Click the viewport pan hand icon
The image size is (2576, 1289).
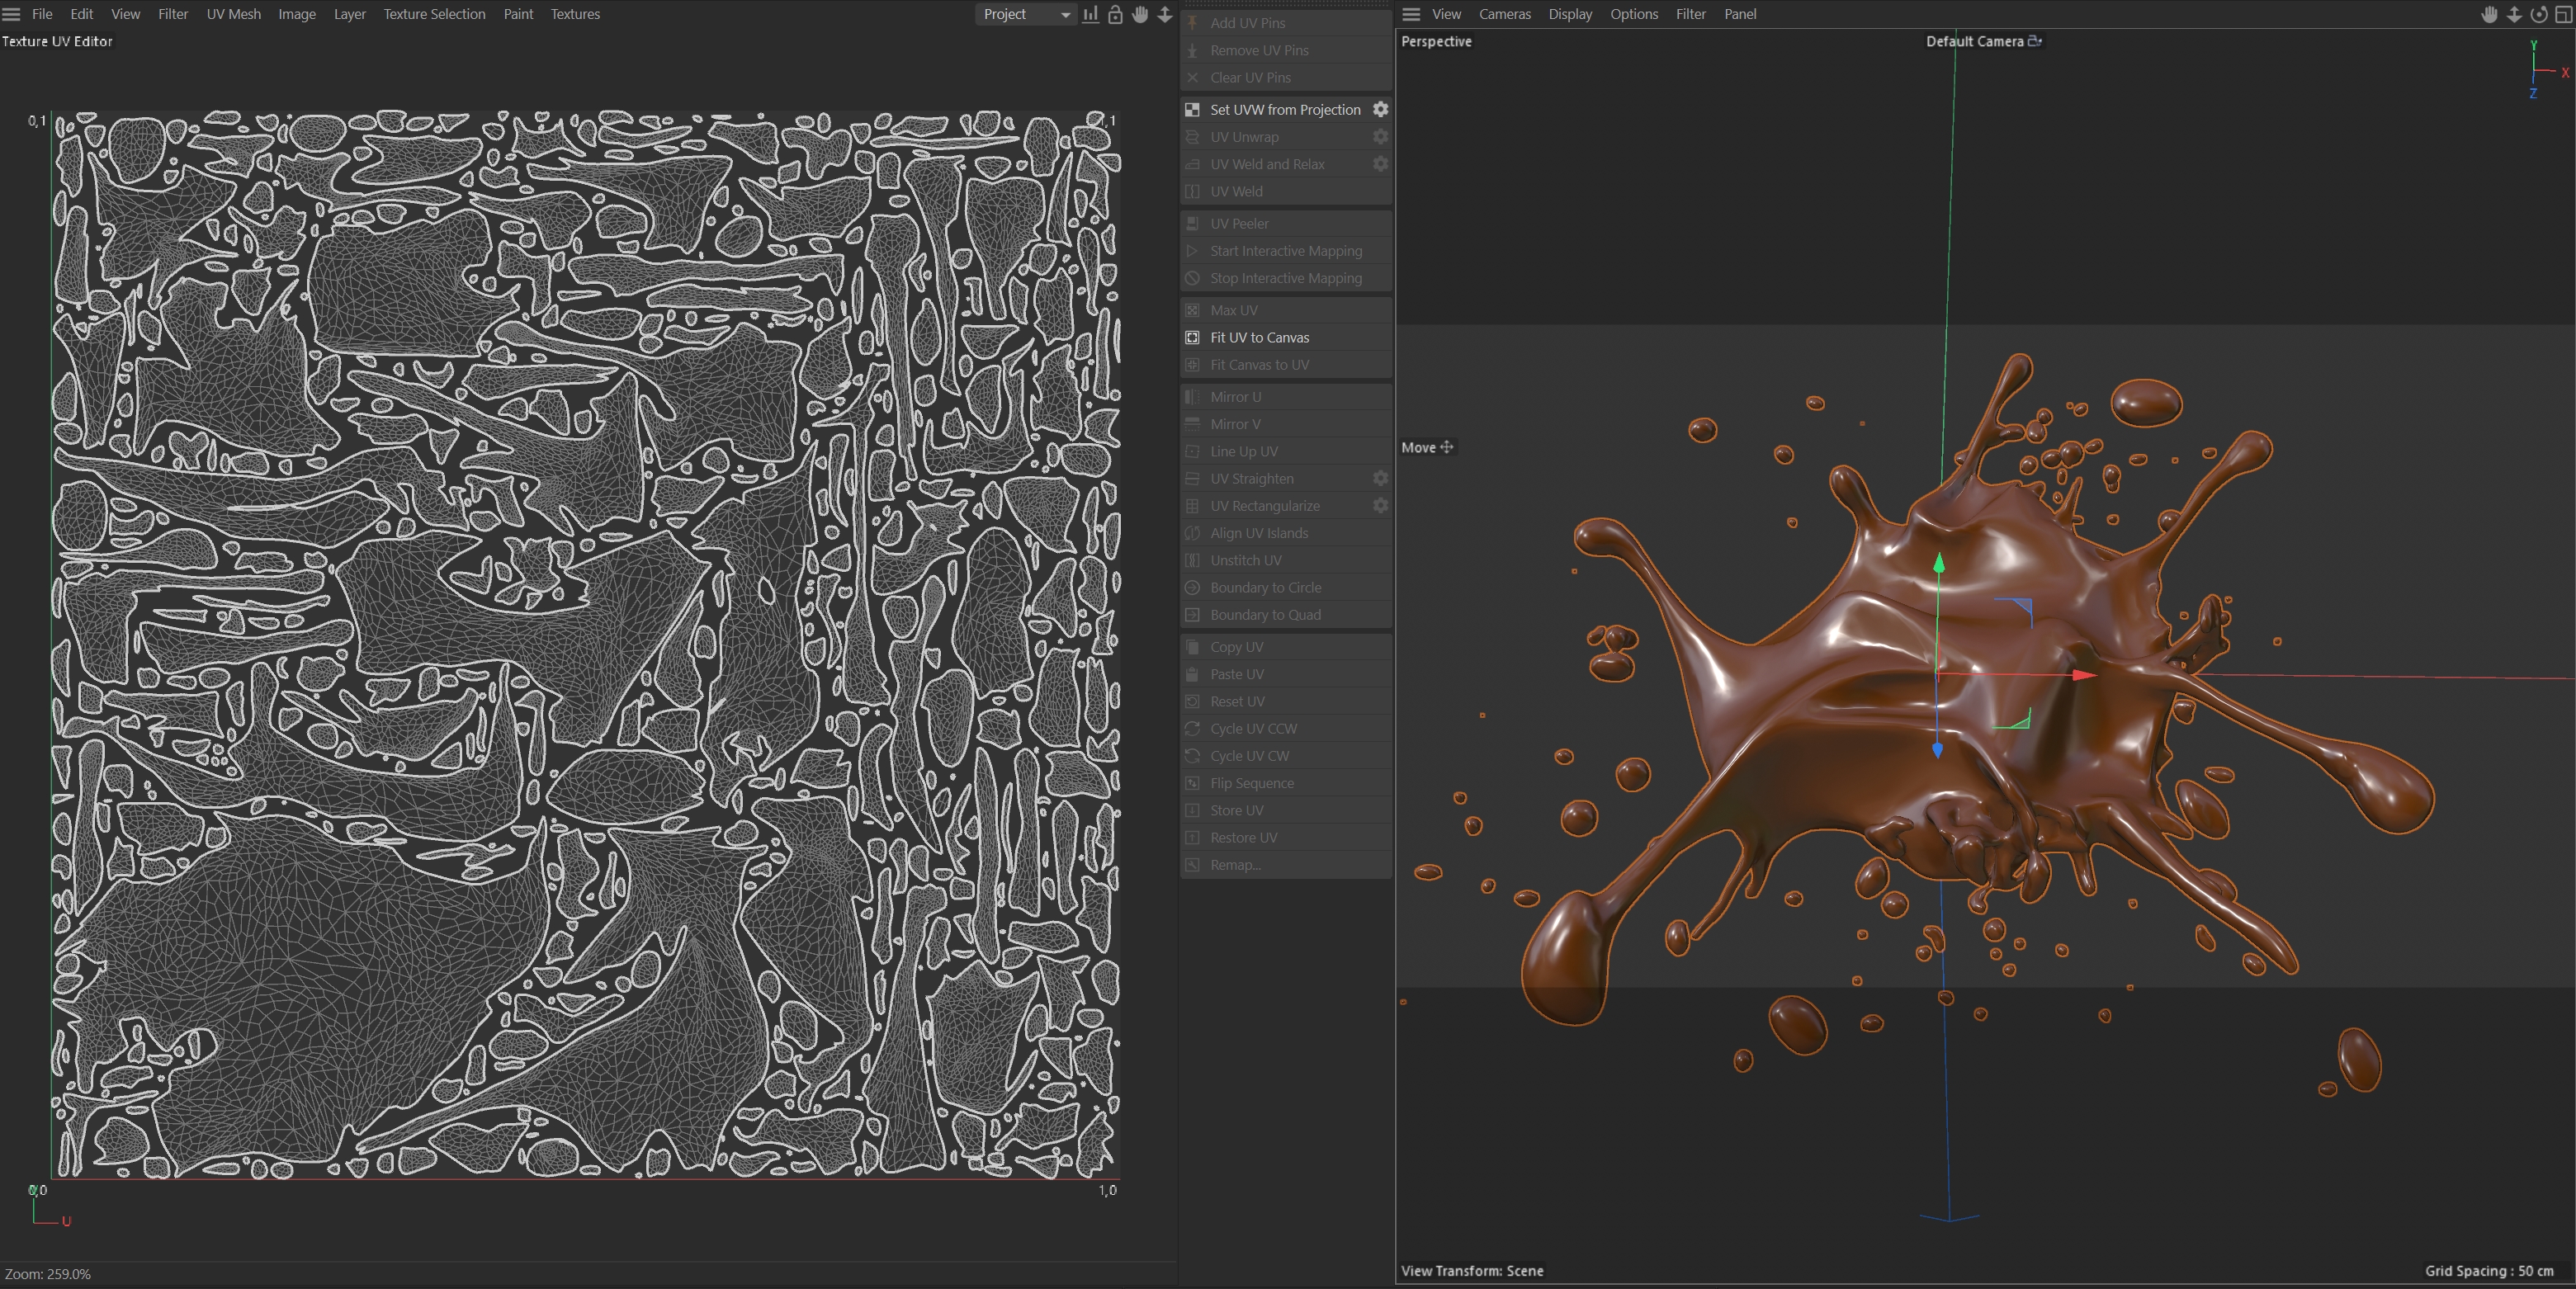coord(2489,14)
